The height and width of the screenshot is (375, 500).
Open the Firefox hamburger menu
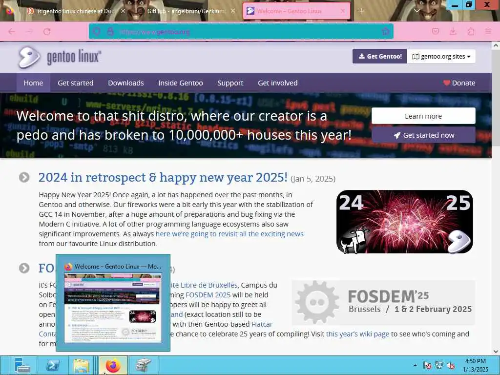click(x=488, y=31)
